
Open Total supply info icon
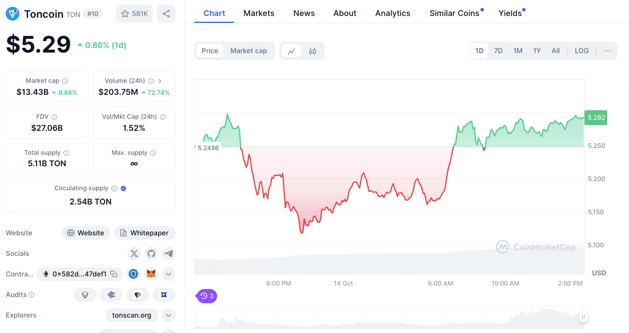[x=66, y=153]
